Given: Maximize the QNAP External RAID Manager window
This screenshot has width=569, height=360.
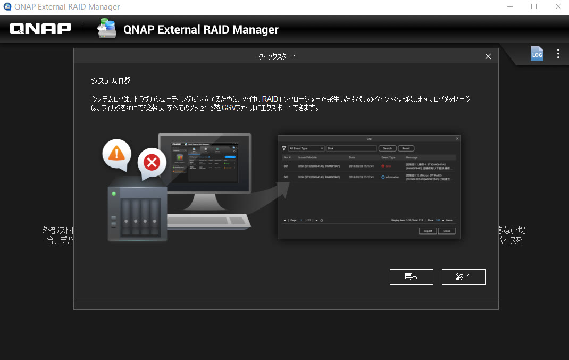Looking at the screenshot, I should click(x=534, y=6).
